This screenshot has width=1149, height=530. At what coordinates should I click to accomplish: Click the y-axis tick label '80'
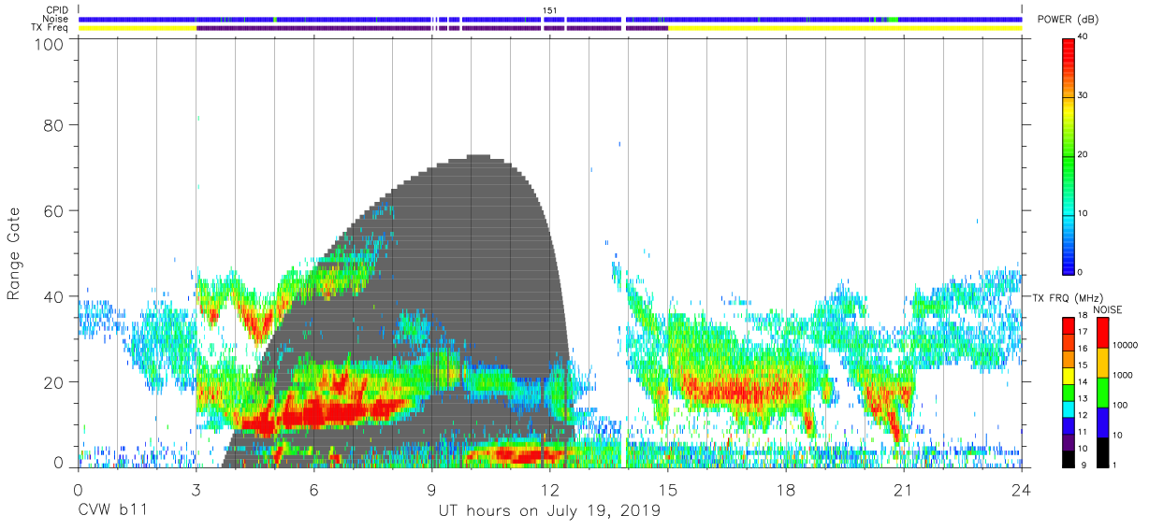pos(54,124)
